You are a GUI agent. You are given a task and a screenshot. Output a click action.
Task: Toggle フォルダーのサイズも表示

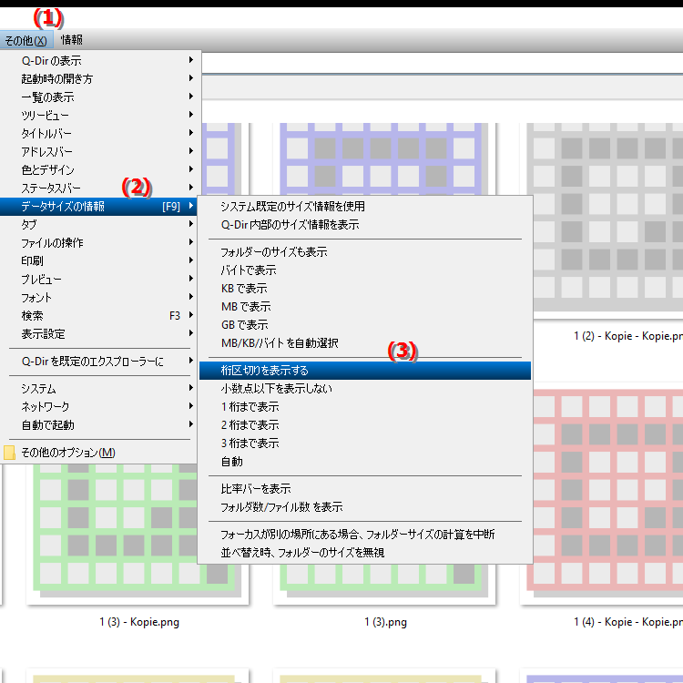(x=365, y=251)
